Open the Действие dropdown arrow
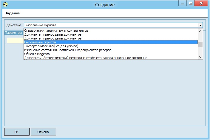Viewport: 210px width, 140px height. [x=200, y=25]
